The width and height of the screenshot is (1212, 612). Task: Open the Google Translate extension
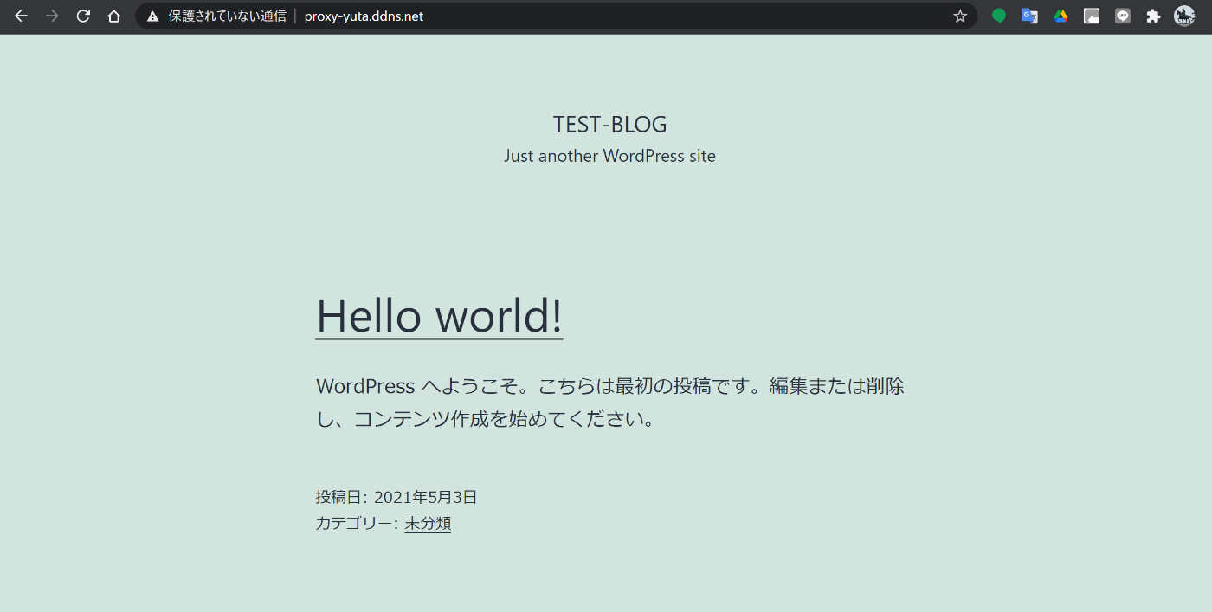point(1029,16)
